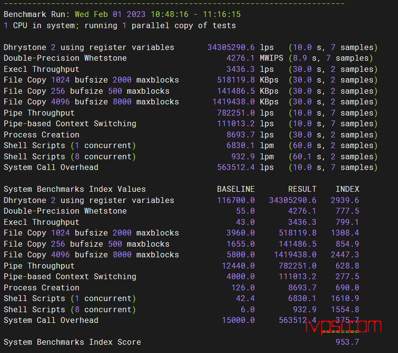Select the final index score 953.7
Screen dimensions: 398x353
coord(347,342)
